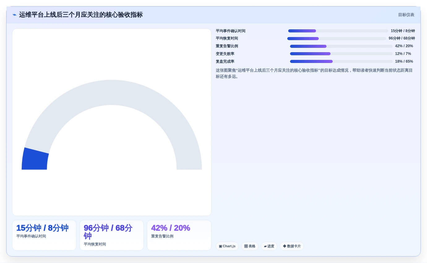Click the 进度 tag chip
This screenshot has height=263, width=427.
point(269,246)
